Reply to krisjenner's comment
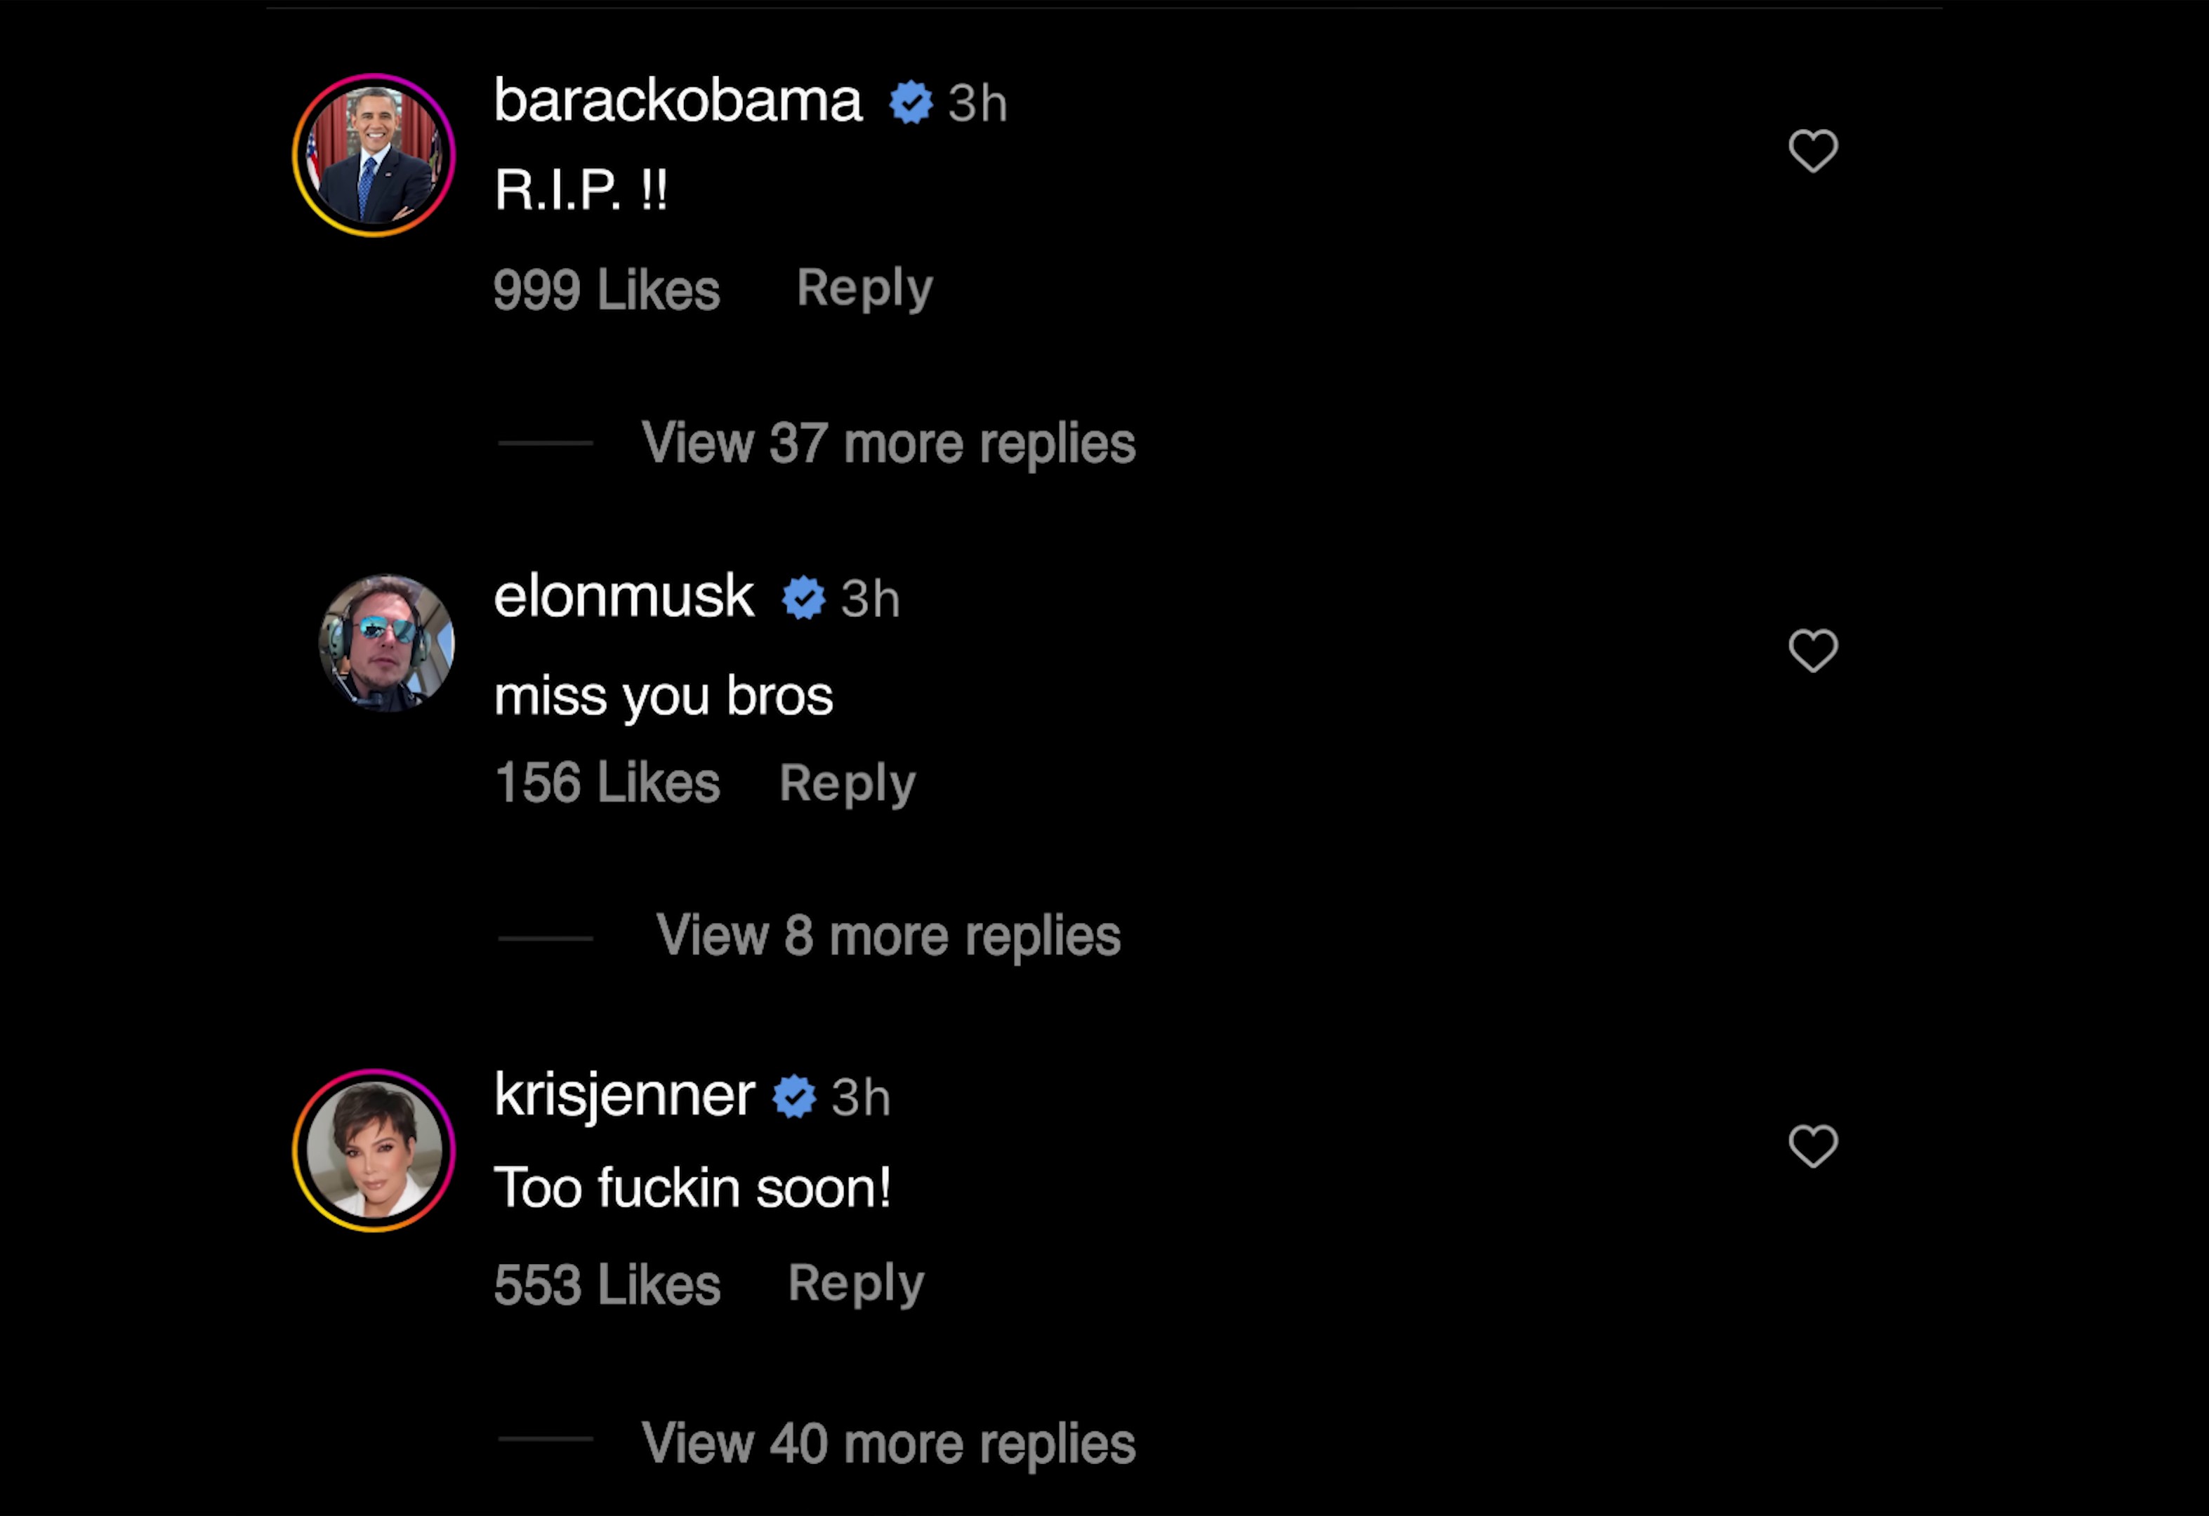The height and width of the screenshot is (1516, 2209). 855,1284
